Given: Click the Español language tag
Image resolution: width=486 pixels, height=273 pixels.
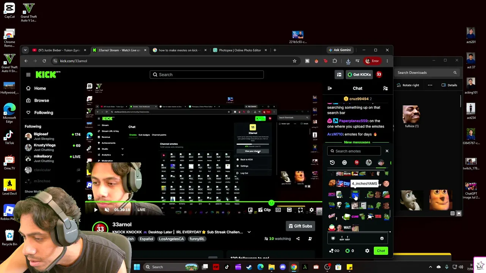Looking at the screenshot, I should tap(146, 239).
